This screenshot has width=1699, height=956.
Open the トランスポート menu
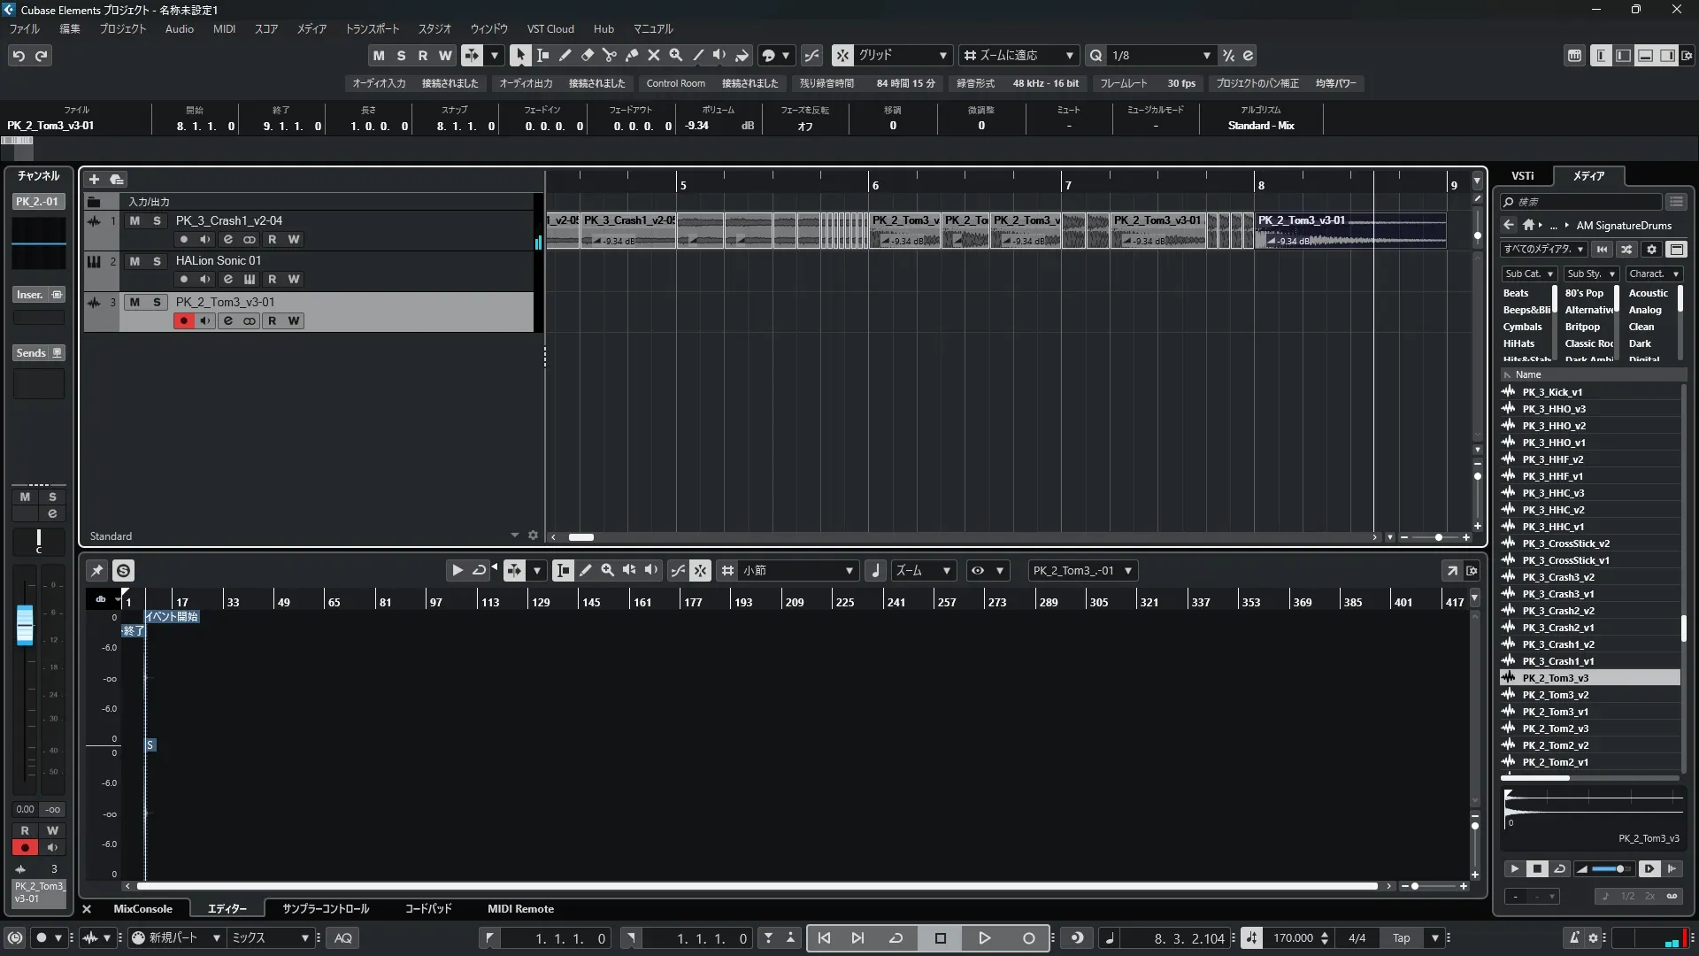tap(372, 29)
